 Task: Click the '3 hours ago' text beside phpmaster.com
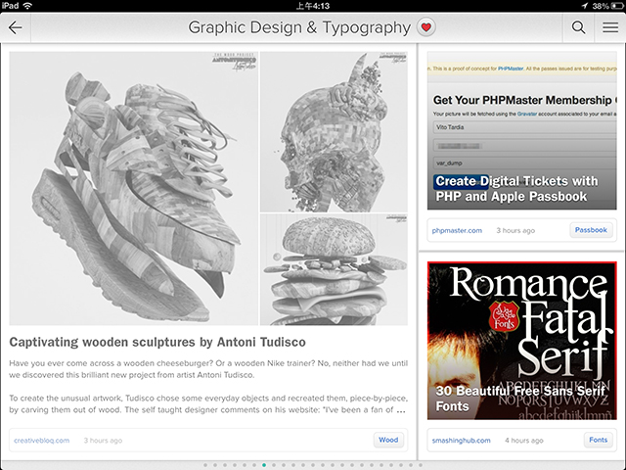tap(515, 231)
